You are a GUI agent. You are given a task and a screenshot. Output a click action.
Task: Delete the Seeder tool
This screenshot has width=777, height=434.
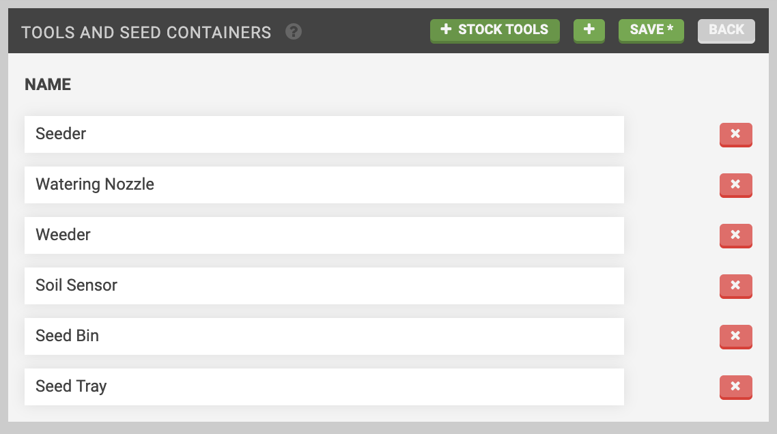[735, 134]
